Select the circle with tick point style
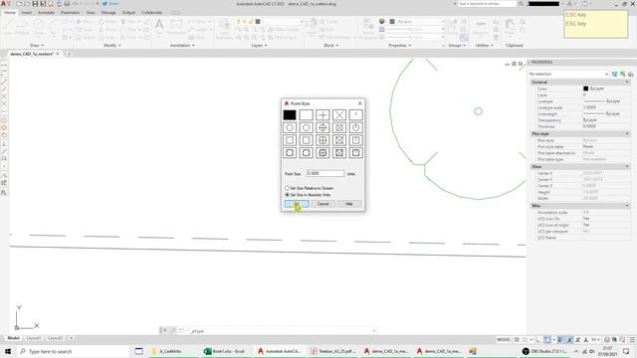 pyautogui.click(x=356, y=127)
